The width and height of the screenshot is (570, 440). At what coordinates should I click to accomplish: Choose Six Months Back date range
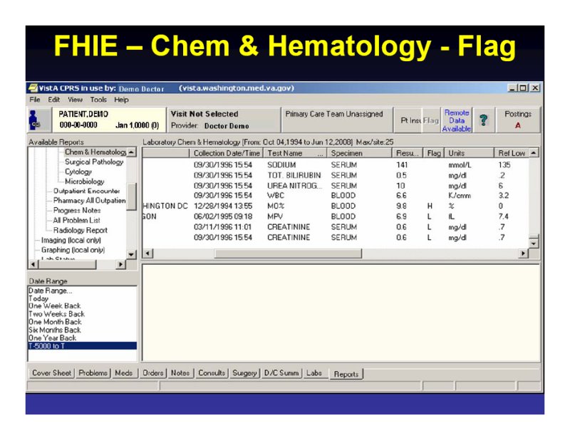(x=83, y=330)
